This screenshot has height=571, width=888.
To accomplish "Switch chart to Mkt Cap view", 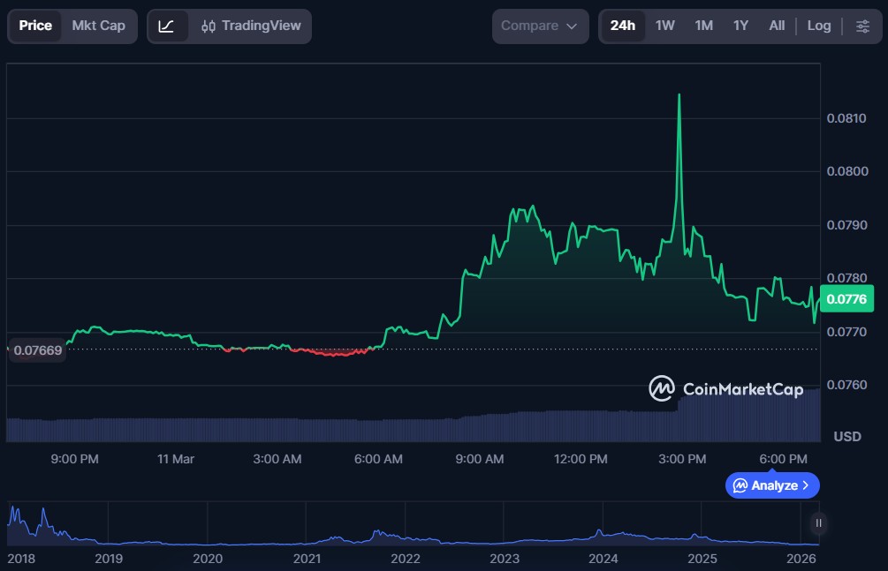I will (98, 26).
